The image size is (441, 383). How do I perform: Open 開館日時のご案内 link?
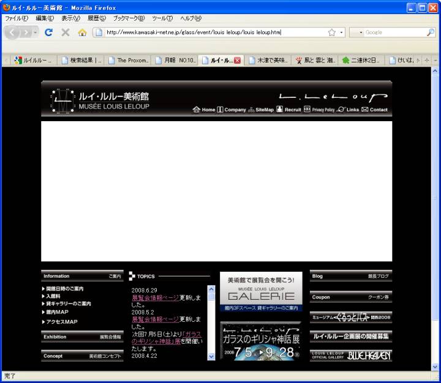click(64, 289)
